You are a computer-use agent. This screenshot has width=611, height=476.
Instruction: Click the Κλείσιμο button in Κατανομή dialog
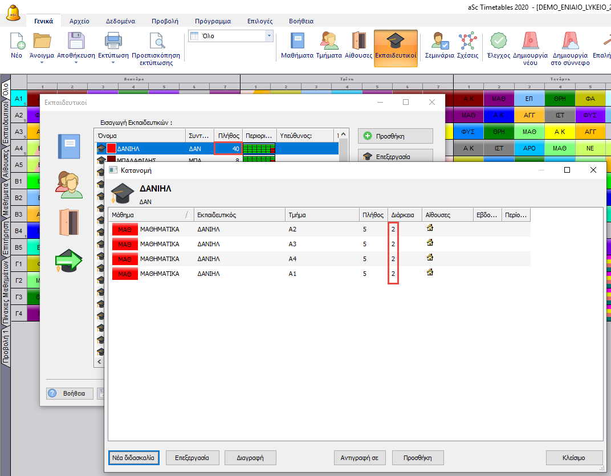[573, 458]
